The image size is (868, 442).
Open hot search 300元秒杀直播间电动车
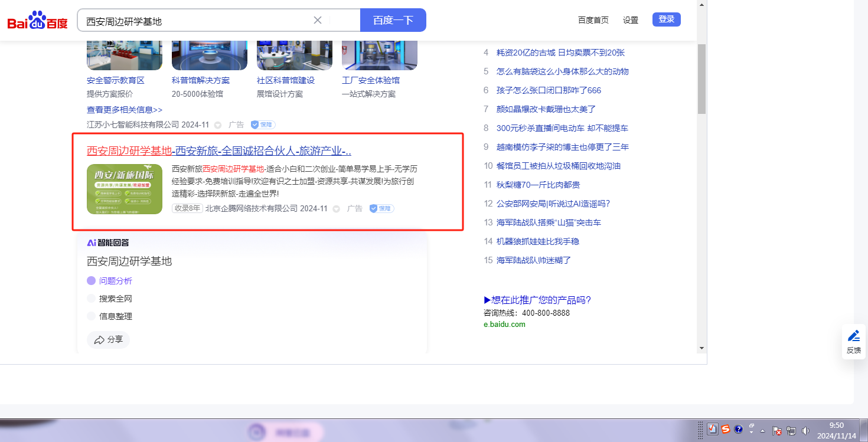click(562, 128)
